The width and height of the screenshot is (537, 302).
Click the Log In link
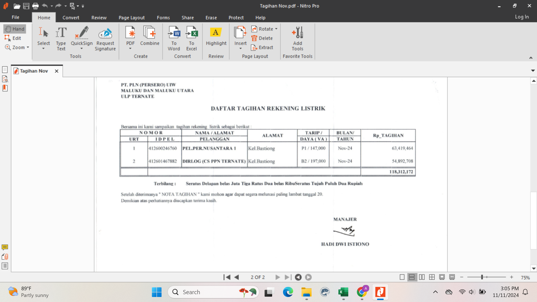click(x=522, y=17)
